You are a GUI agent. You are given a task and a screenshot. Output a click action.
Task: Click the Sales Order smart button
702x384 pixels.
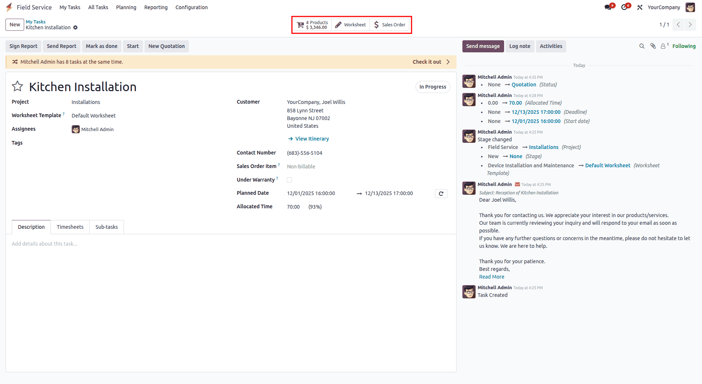(389, 25)
